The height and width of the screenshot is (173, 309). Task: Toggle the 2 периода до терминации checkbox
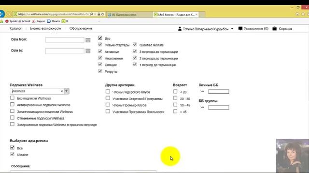coord(135,58)
